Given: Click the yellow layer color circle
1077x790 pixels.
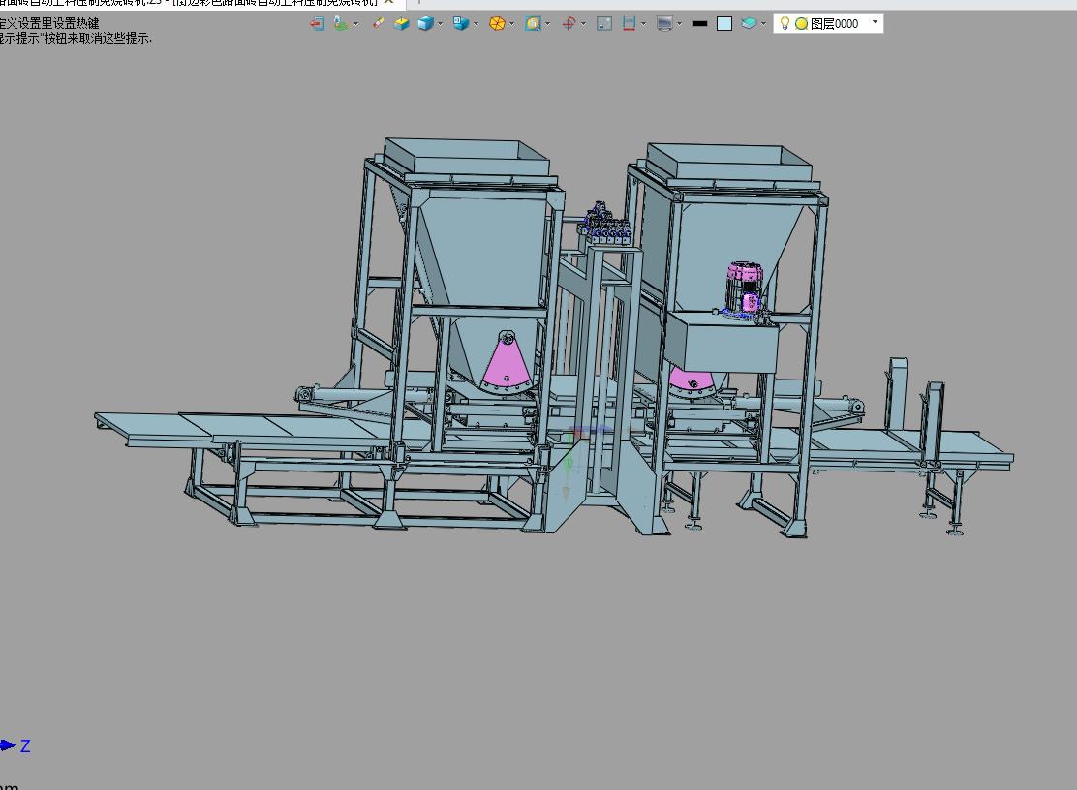Looking at the screenshot, I should 801,24.
